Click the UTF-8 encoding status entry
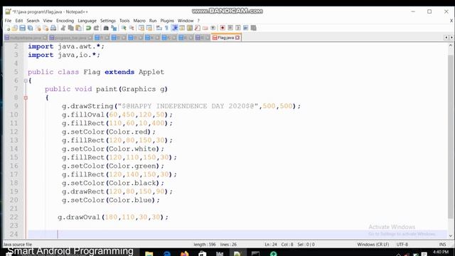Image resolution: width=455 pixels, height=256 pixels. [402, 245]
